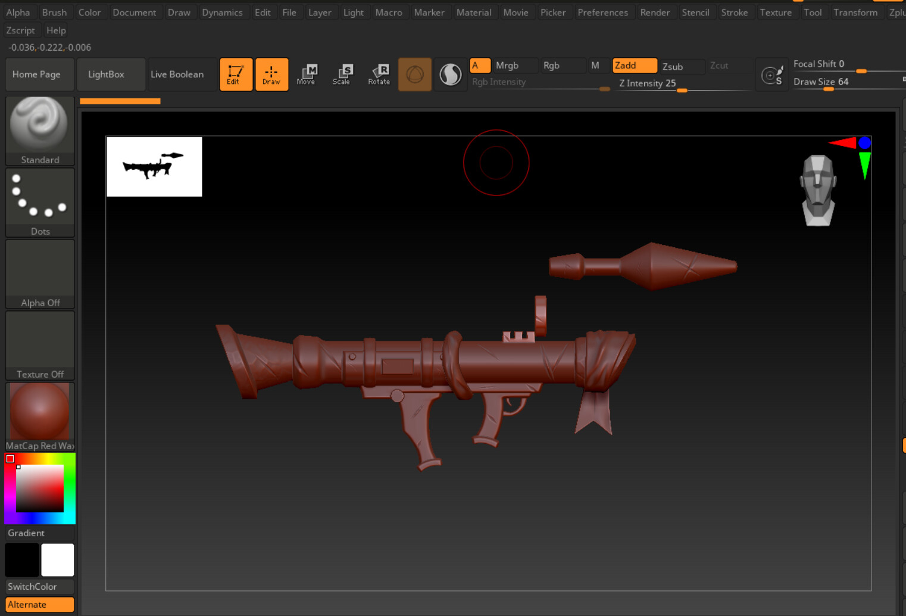906x616 pixels.
Task: Activate the Rotate tool
Action: click(379, 74)
